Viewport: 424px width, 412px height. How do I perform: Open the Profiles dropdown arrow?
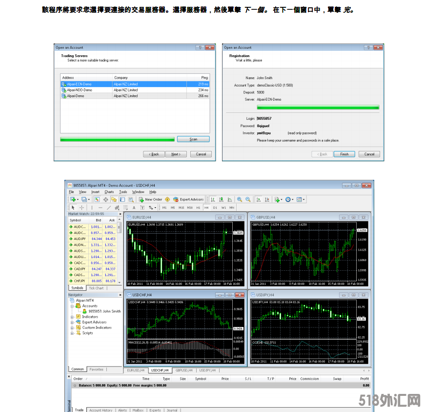(89, 199)
